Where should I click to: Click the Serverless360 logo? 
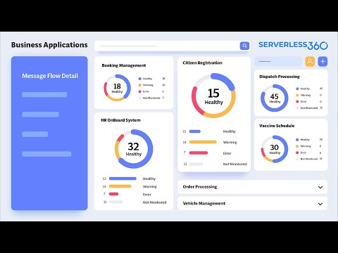[x=293, y=45]
